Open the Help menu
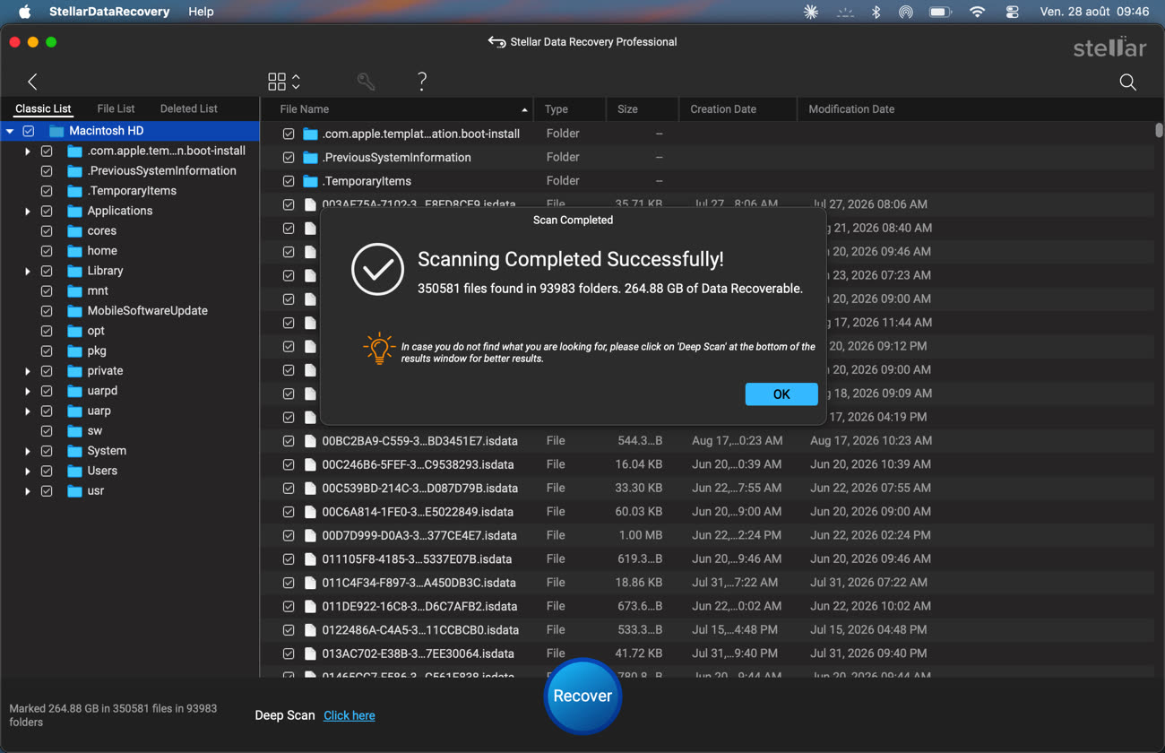The height and width of the screenshot is (753, 1165). pos(201,12)
